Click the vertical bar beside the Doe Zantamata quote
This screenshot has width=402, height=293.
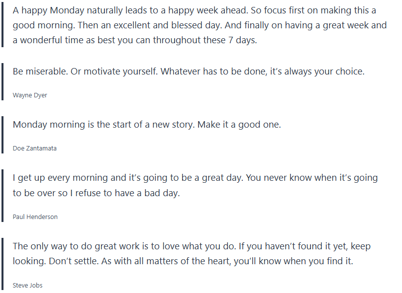2,135
